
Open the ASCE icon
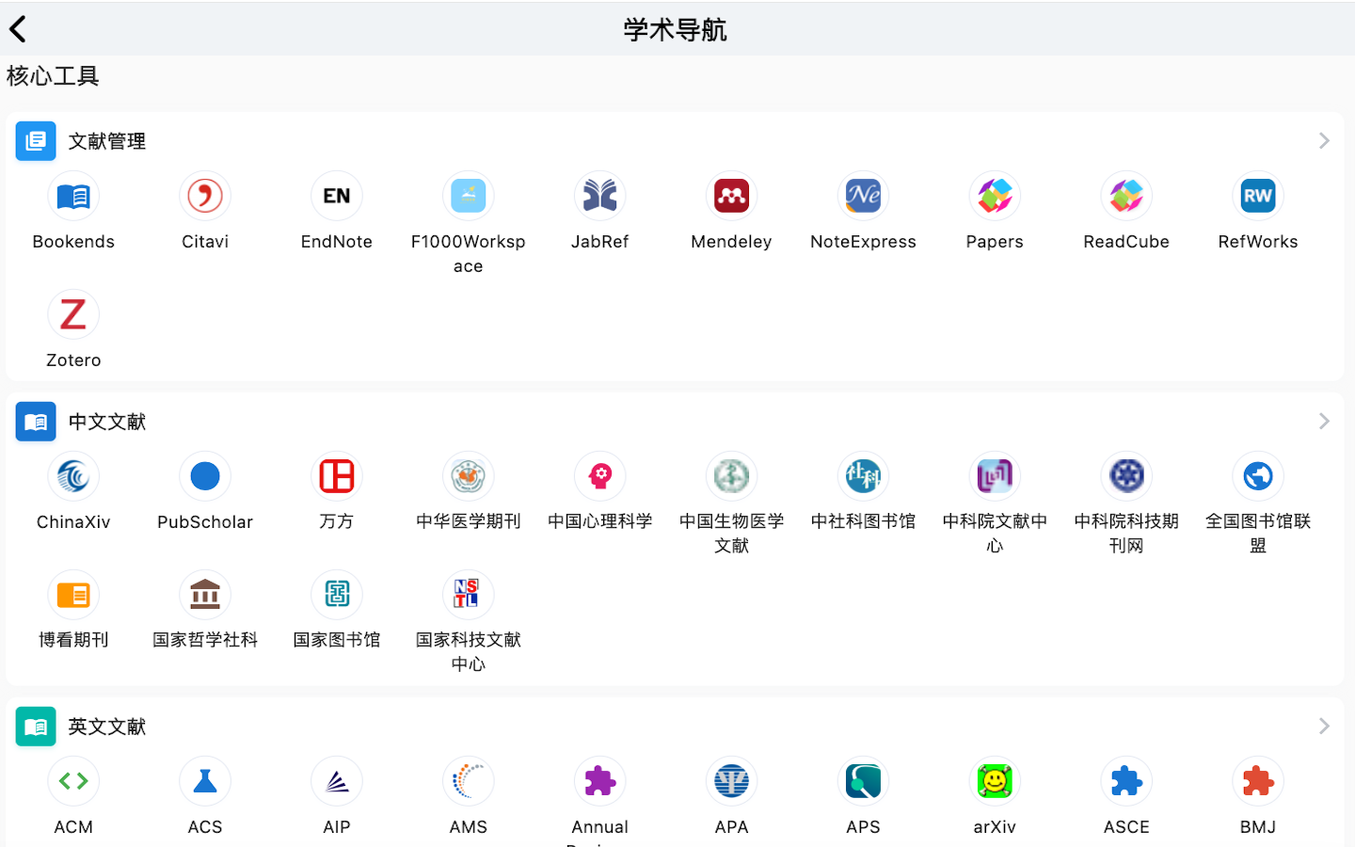tap(1126, 781)
